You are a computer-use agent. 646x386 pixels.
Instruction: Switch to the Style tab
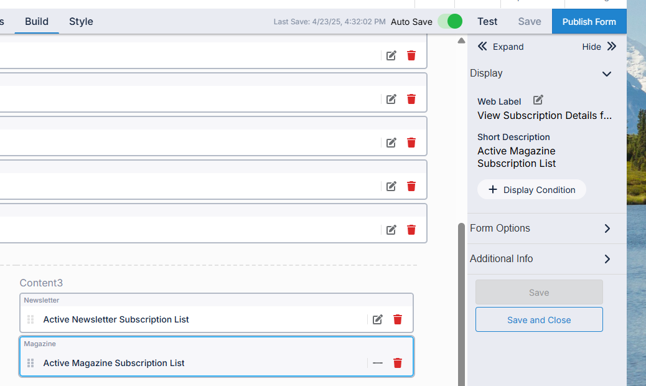[x=81, y=22]
